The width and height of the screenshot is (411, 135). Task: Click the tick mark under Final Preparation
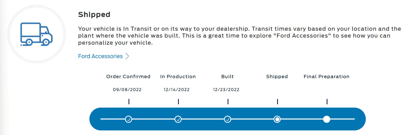tap(327, 102)
